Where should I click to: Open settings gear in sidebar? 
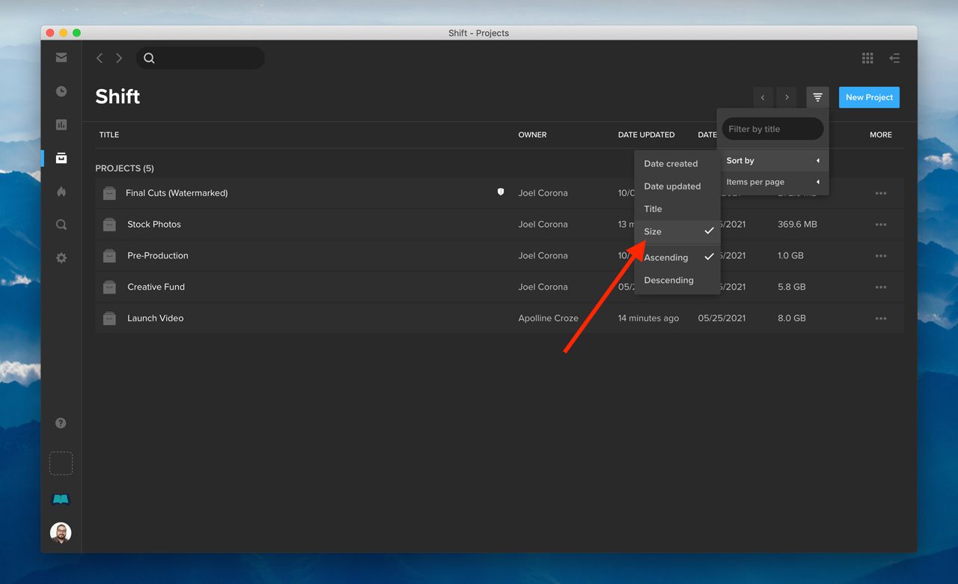click(x=61, y=258)
